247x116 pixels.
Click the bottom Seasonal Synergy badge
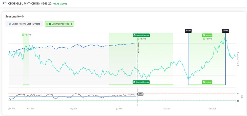[141, 82]
